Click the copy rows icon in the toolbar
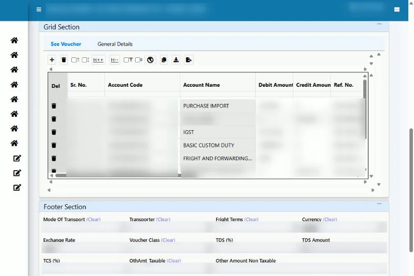 pos(164,60)
